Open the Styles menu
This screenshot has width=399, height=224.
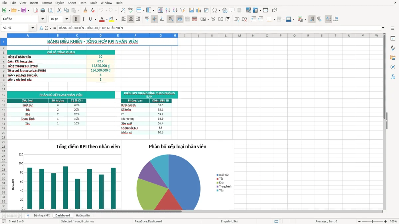tap(60, 3)
